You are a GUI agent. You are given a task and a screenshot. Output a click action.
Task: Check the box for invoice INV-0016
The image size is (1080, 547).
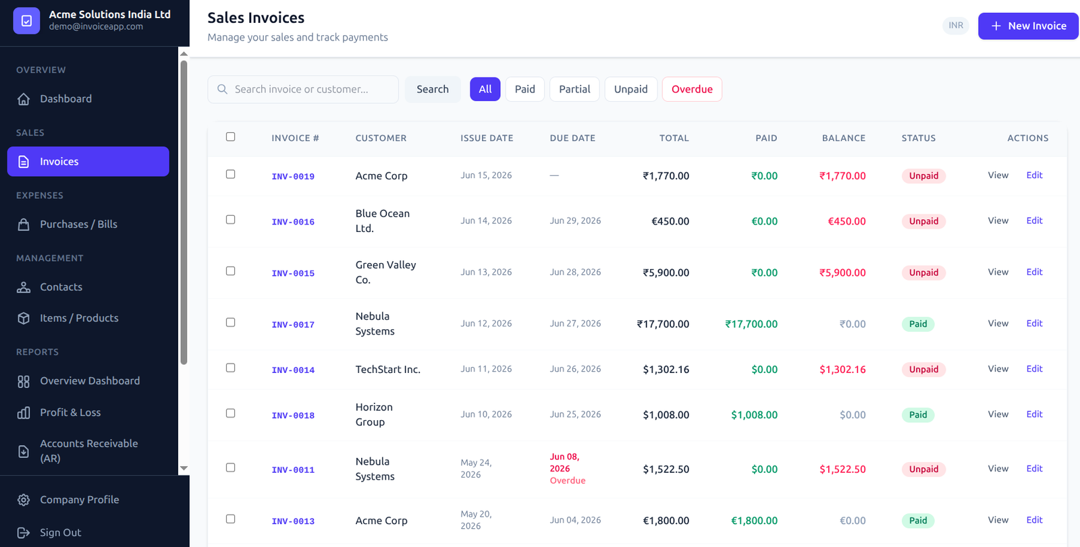coord(231,220)
